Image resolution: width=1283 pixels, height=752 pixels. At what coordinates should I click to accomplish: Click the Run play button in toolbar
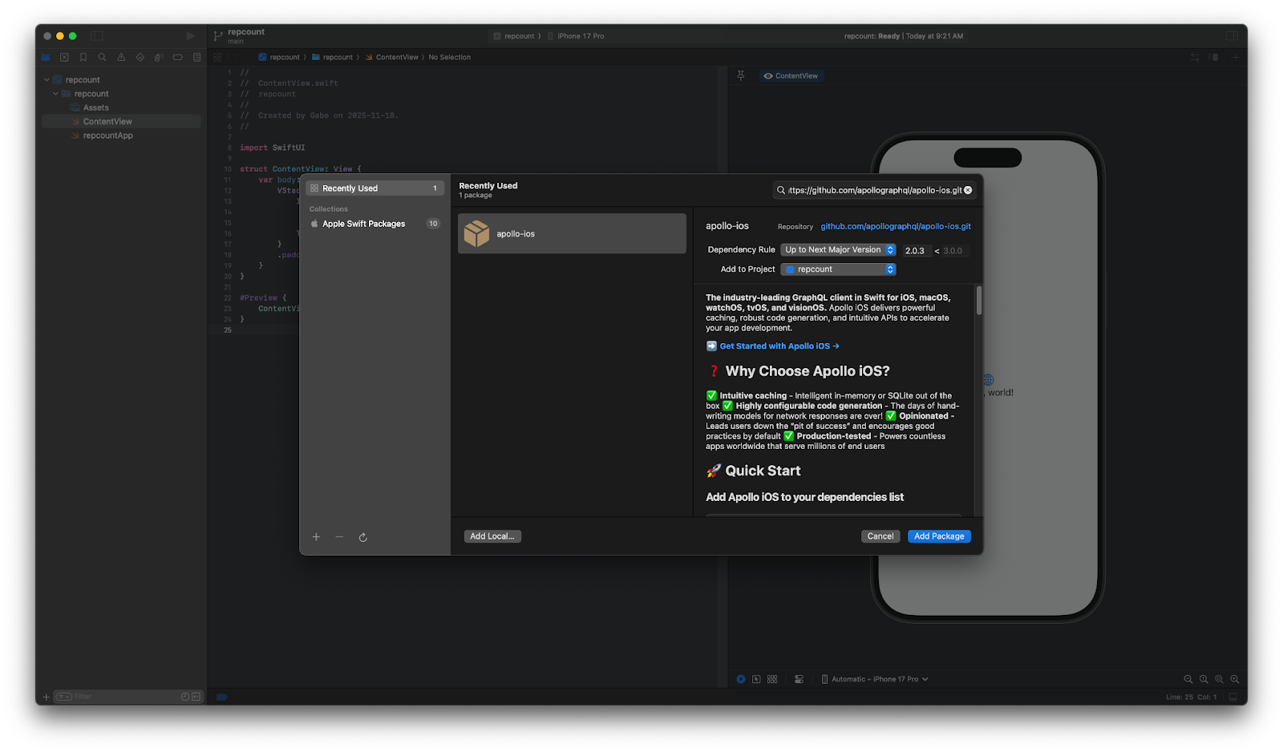pyautogui.click(x=190, y=36)
